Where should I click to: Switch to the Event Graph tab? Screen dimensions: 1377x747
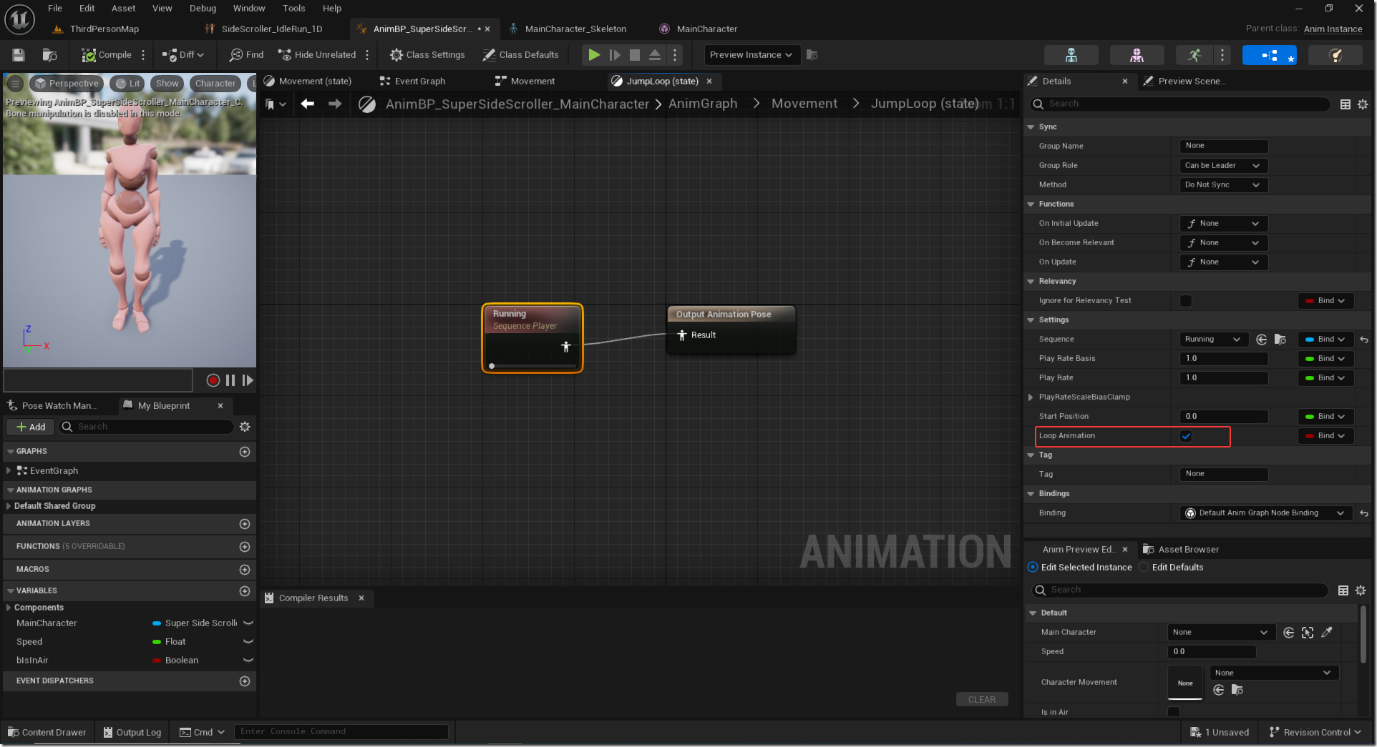pos(412,81)
